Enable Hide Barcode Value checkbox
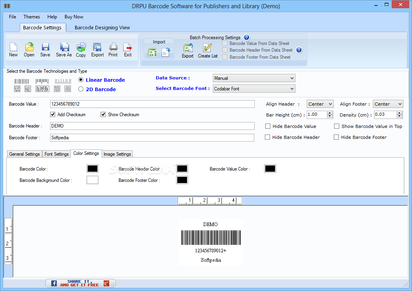This screenshot has width=412, height=291. [268, 126]
